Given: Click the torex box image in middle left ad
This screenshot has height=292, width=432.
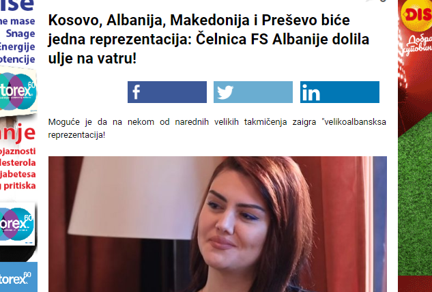Looking at the screenshot, I should [x=17, y=224].
